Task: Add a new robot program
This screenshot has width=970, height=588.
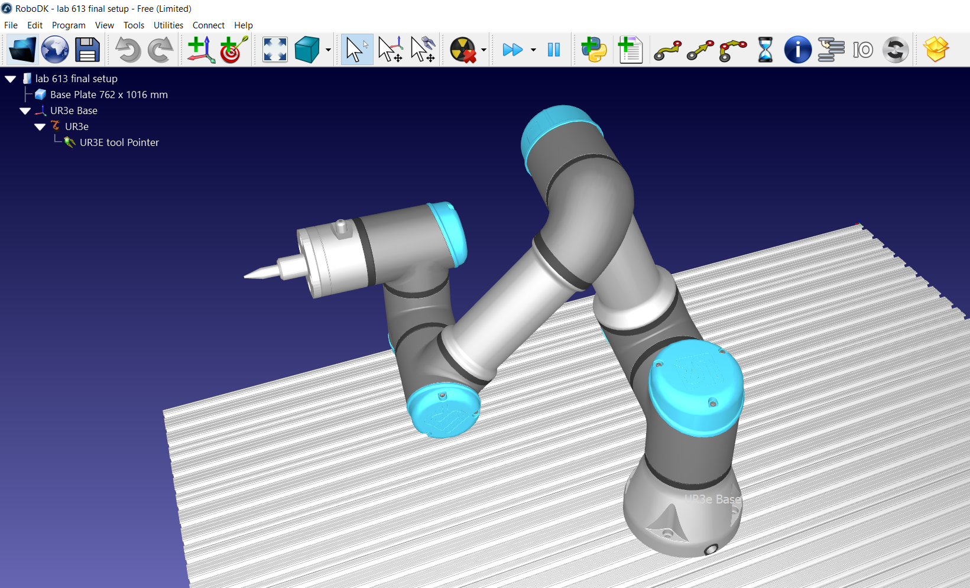Action: click(630, 50)
